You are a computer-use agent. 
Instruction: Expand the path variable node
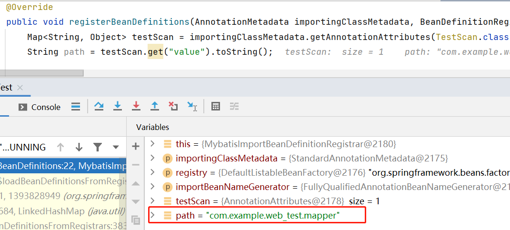[x=152, y=215]
